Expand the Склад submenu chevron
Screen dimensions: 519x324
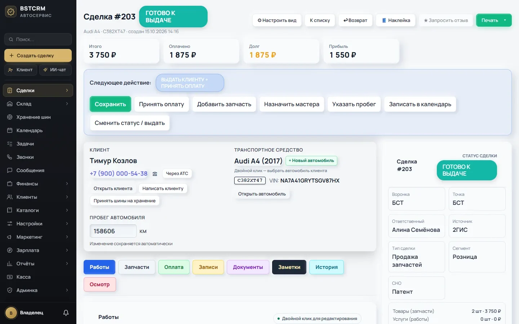pos(67,104)
